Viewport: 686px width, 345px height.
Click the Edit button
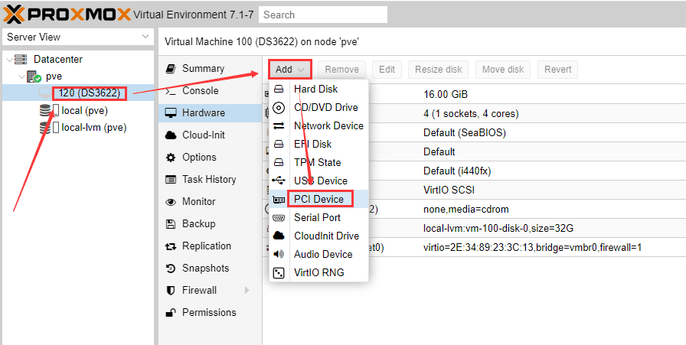click(x=387, y=70)
